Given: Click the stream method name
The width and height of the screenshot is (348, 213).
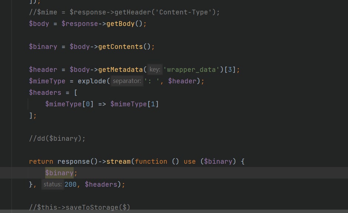Looking at the screenshot, I should (x=118, y=162).
